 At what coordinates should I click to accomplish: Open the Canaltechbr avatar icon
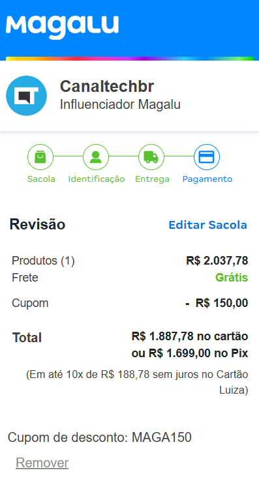27,96
